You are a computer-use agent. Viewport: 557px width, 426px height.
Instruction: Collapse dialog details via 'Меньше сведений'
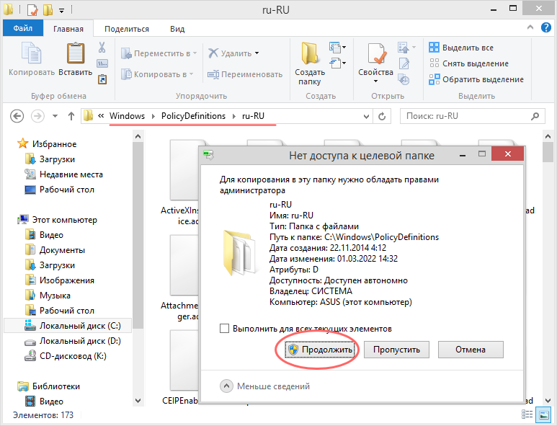tap(265, 386)
